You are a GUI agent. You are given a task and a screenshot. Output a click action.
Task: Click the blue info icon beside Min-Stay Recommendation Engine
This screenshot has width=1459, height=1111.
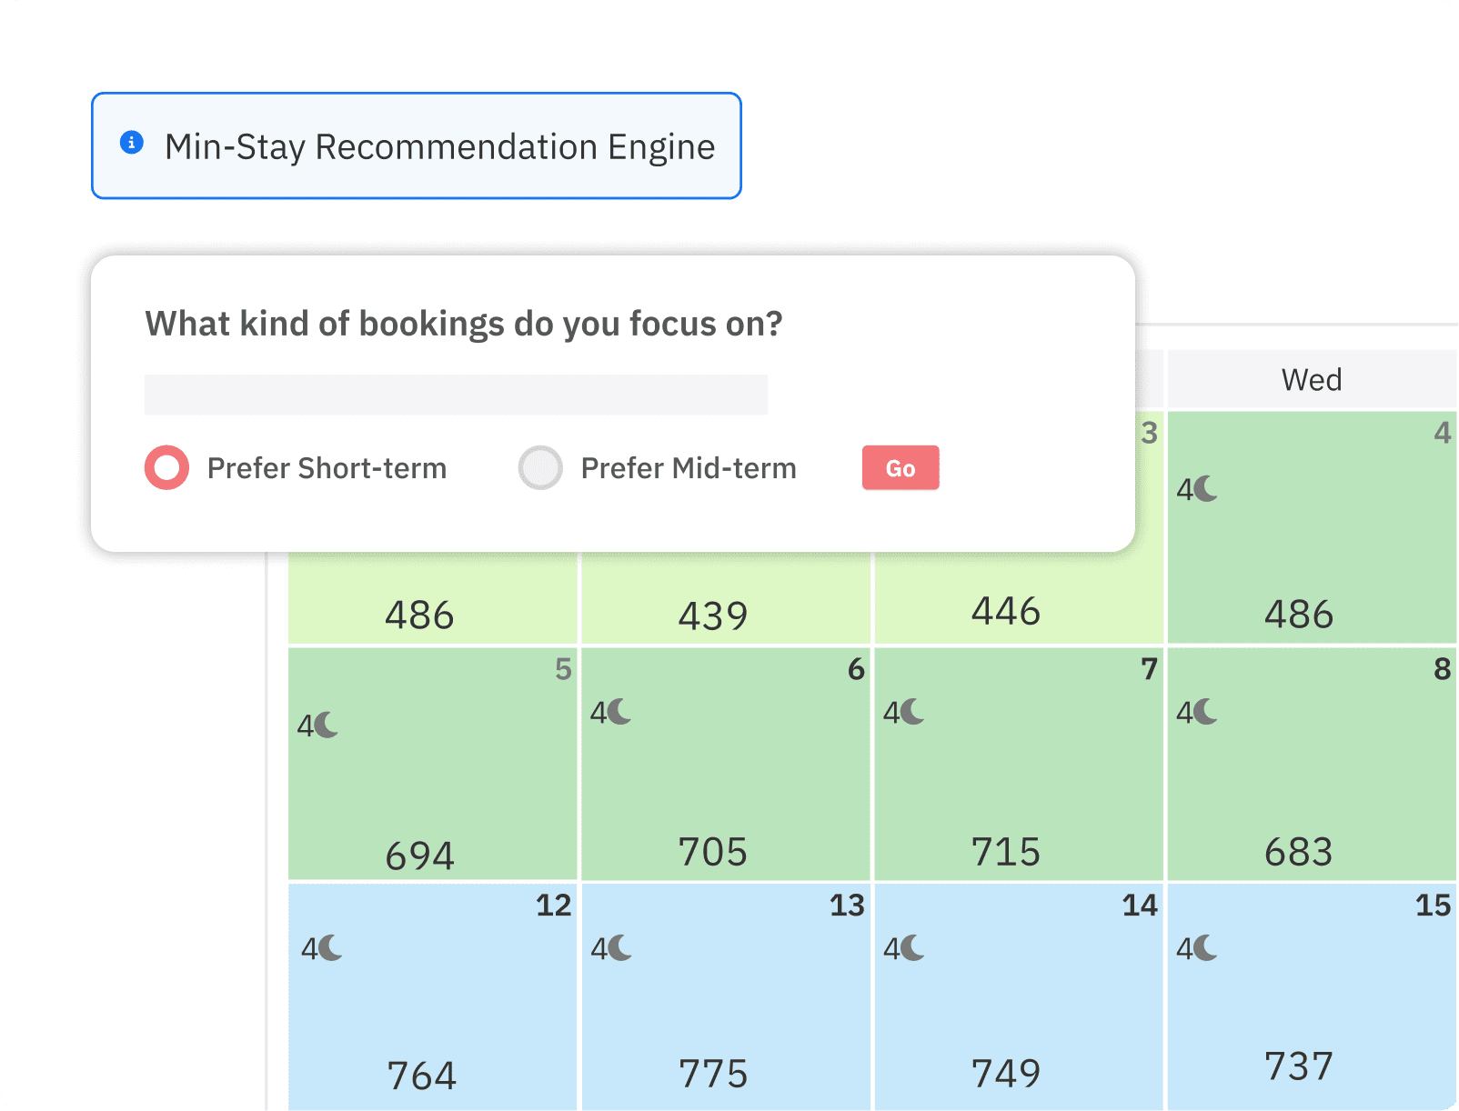[x=132, y=143]
